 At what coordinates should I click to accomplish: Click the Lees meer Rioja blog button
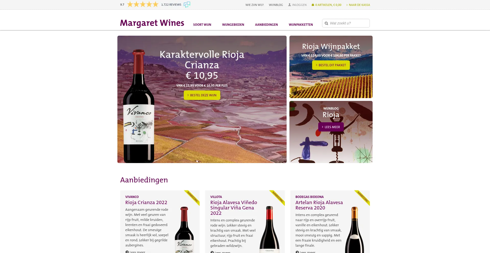coord(331,127)
